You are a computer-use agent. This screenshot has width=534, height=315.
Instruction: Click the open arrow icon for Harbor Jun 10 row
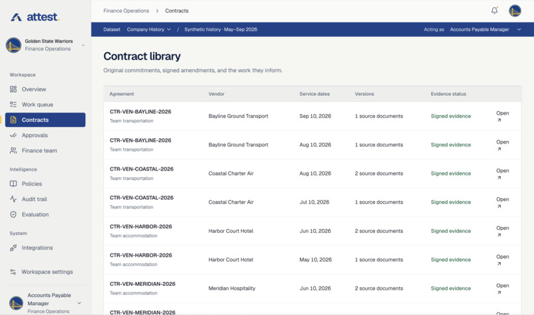point(499,235)
